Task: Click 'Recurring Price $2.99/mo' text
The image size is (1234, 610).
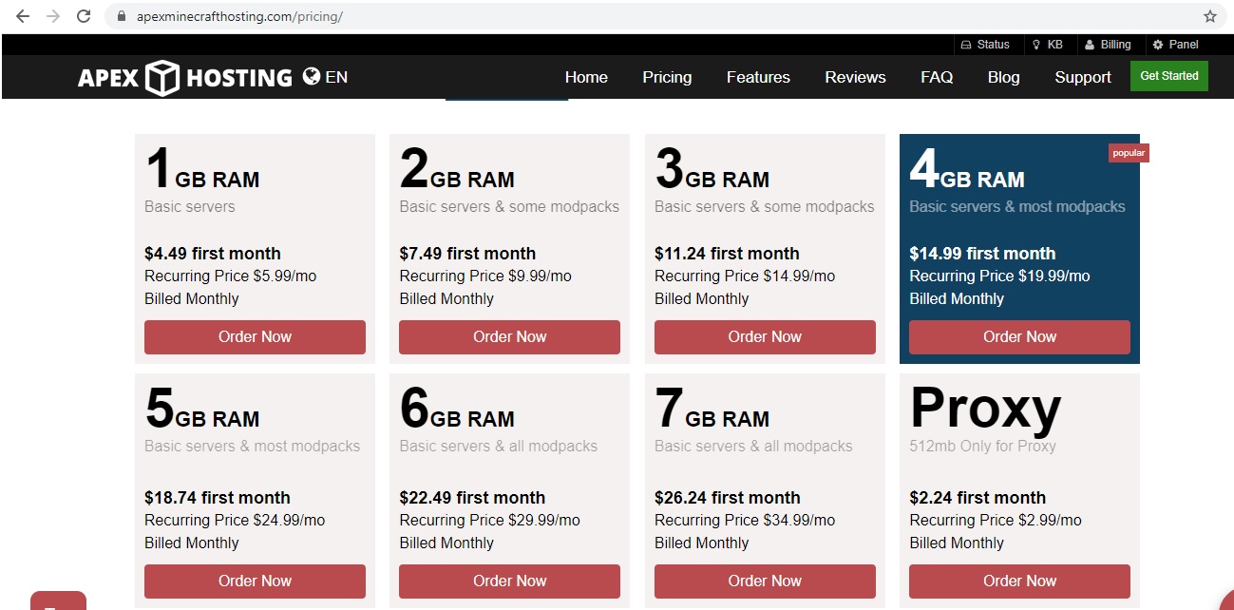Action: (x=996, y=521)
